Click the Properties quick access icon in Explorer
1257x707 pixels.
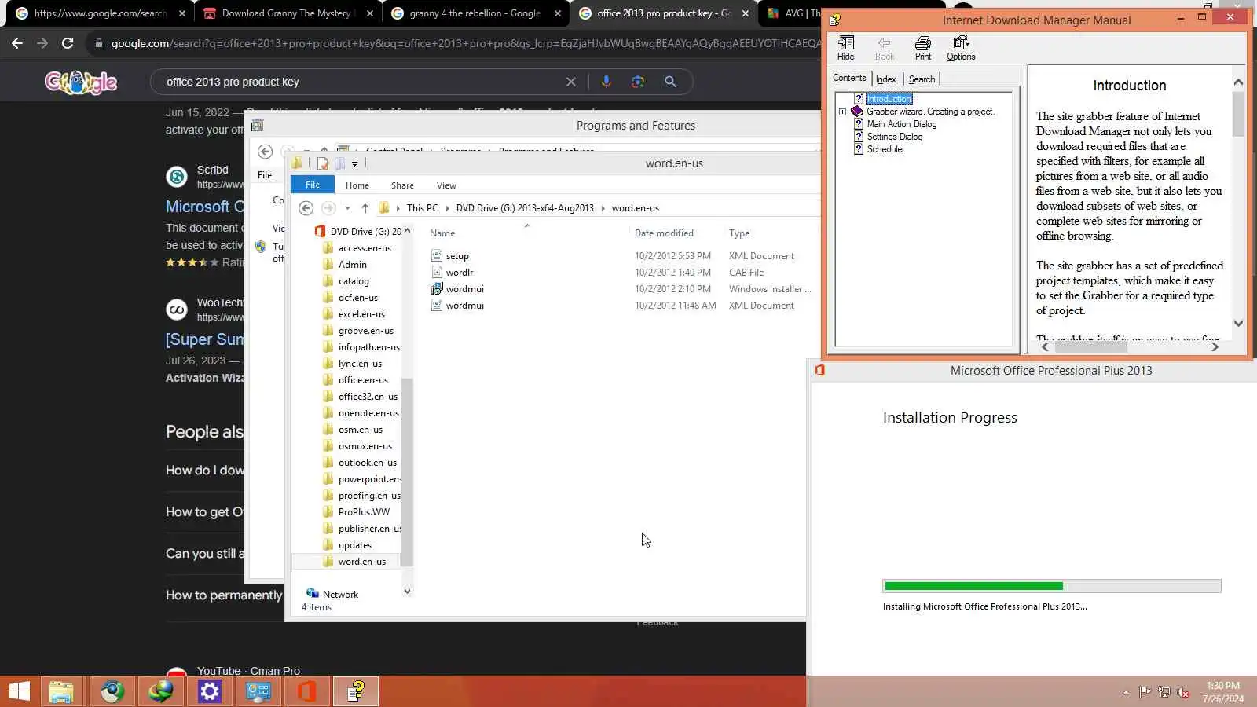click(x=322, y=163)
